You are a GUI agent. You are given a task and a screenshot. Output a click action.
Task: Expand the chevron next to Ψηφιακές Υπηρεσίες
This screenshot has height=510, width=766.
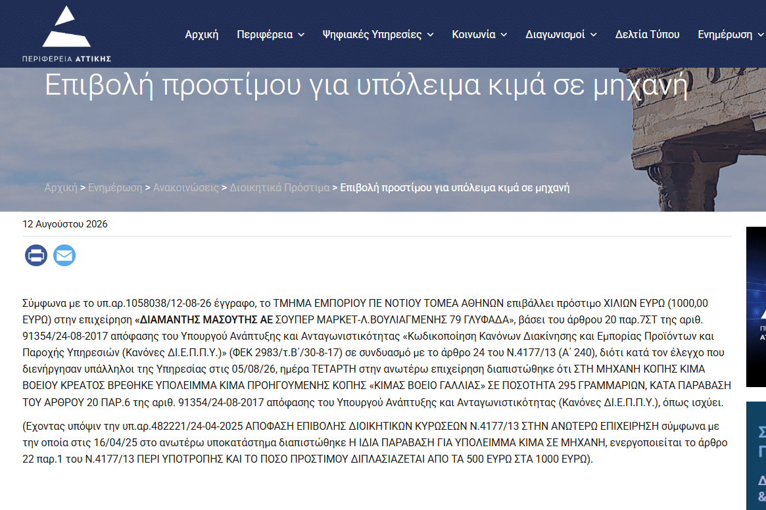431,35
